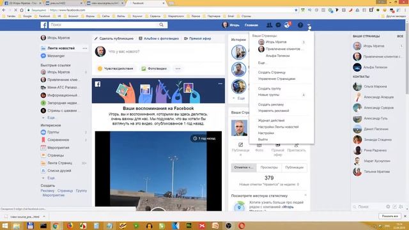Open Альфа Телеком in right pages list
The height and width of the screenshot is (230, 409).
coord(376,67)
